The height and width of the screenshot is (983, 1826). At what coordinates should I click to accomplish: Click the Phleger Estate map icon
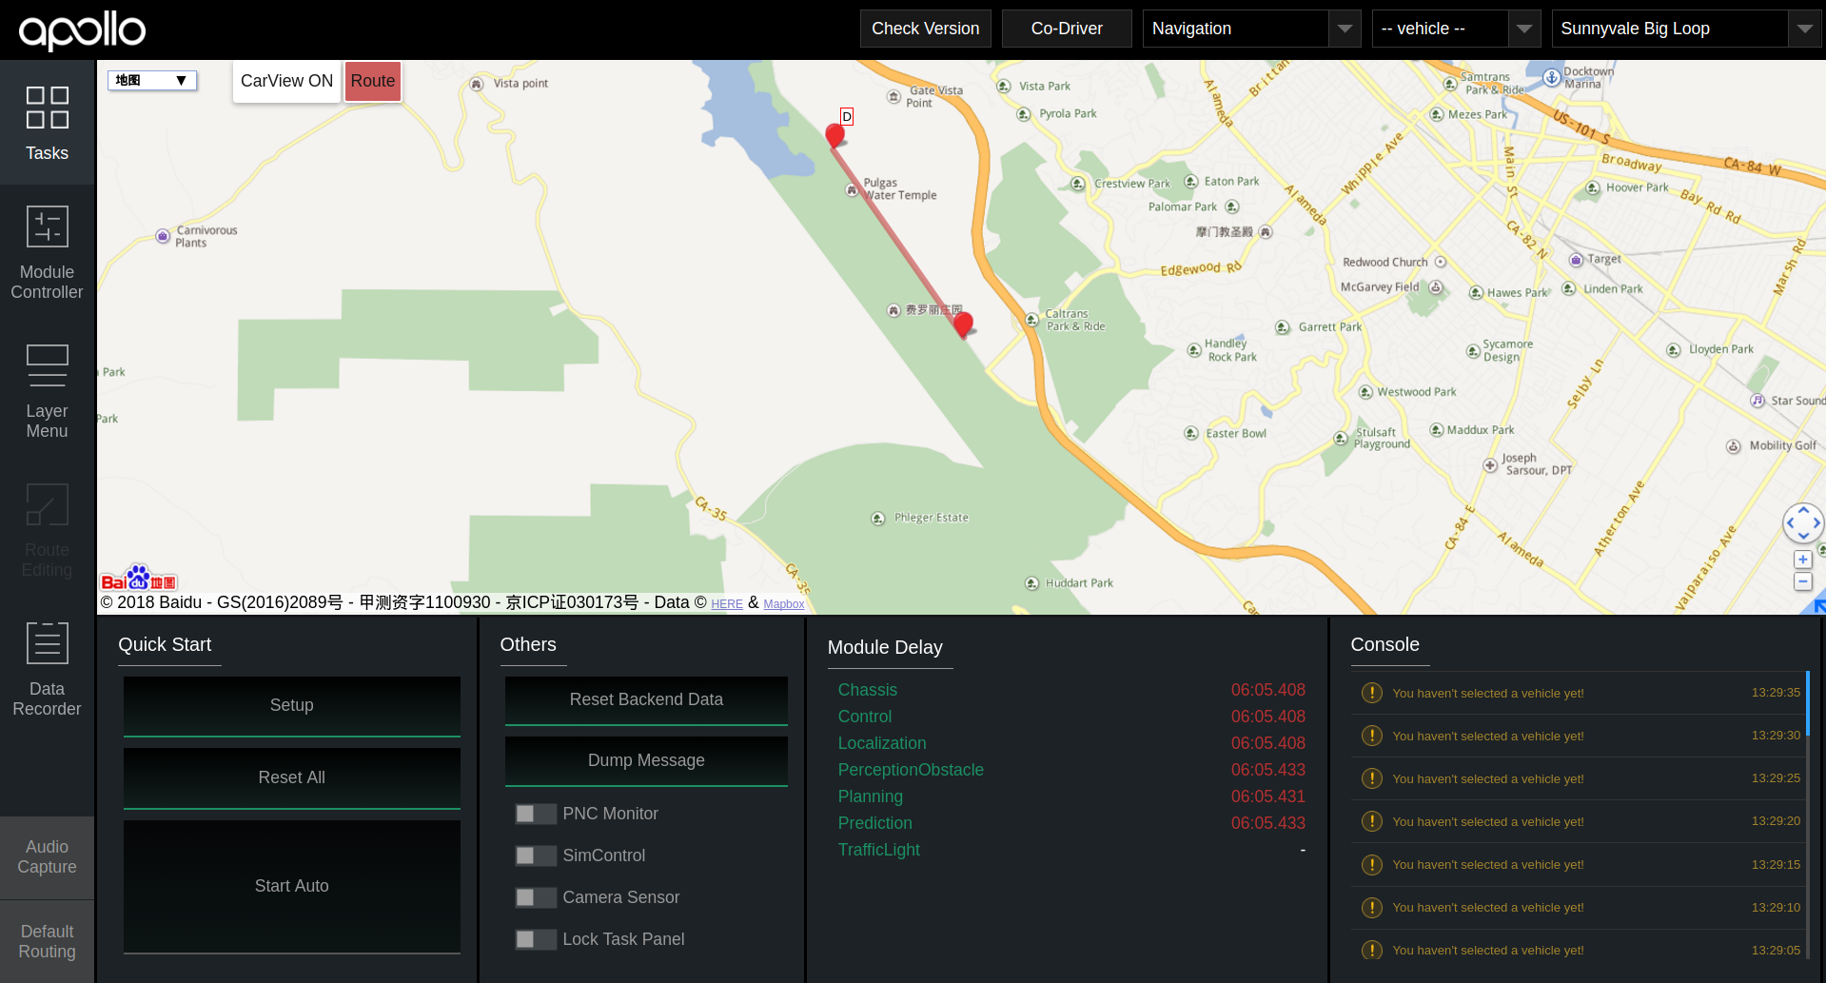pos(878,519)
